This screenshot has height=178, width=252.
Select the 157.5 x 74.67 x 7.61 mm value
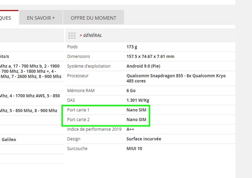click(150, 56)
